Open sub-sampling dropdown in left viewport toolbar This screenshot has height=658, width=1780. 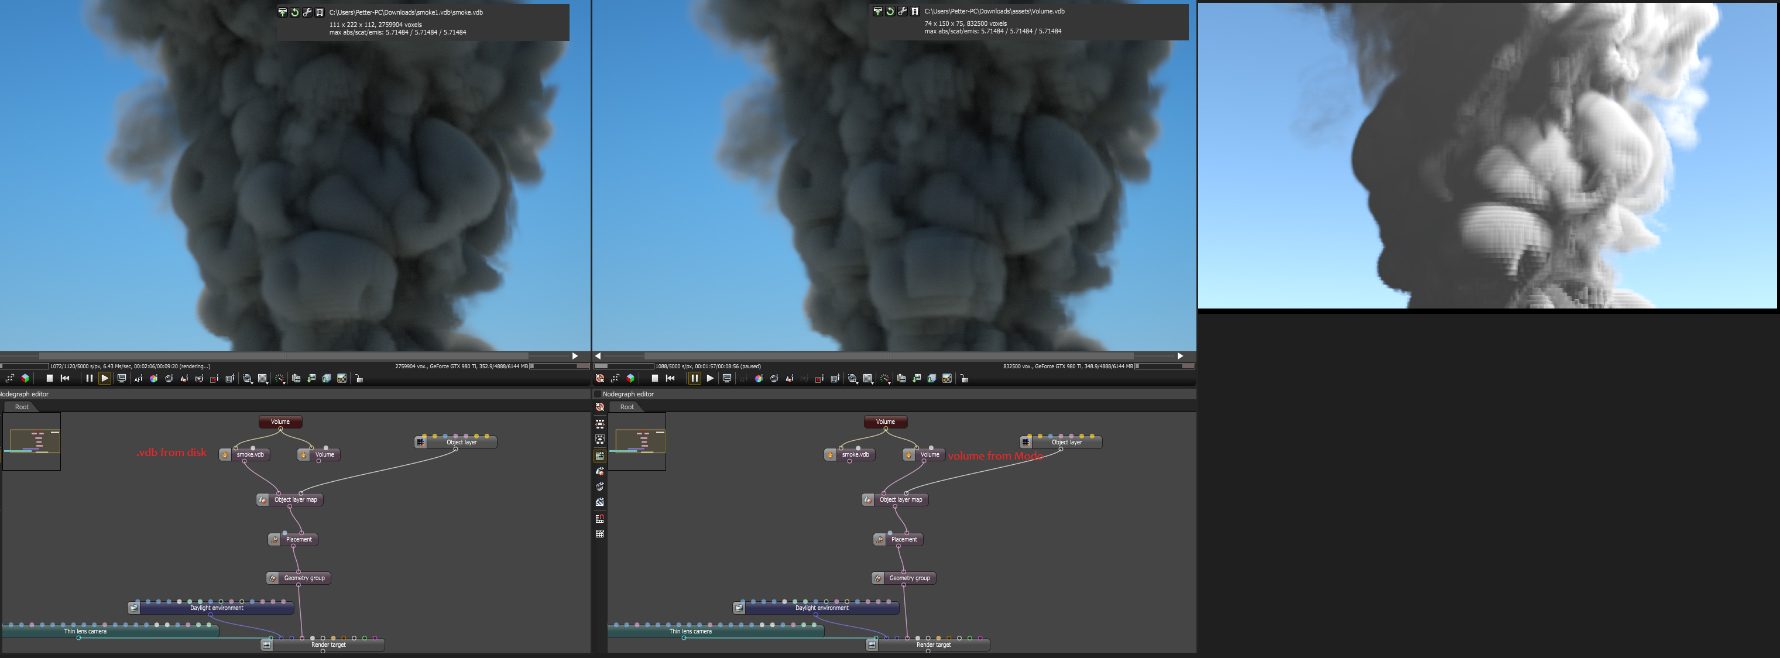coord(263,378)
